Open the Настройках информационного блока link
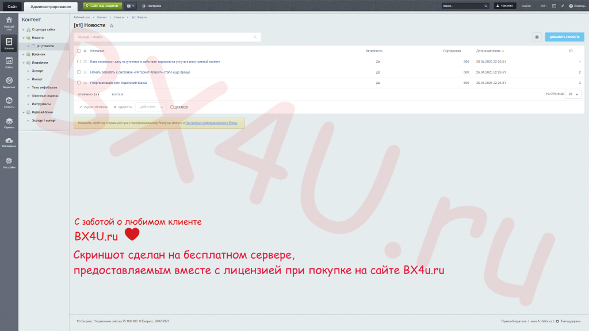This screenshot has height=331, width=589. coord(212,123)
